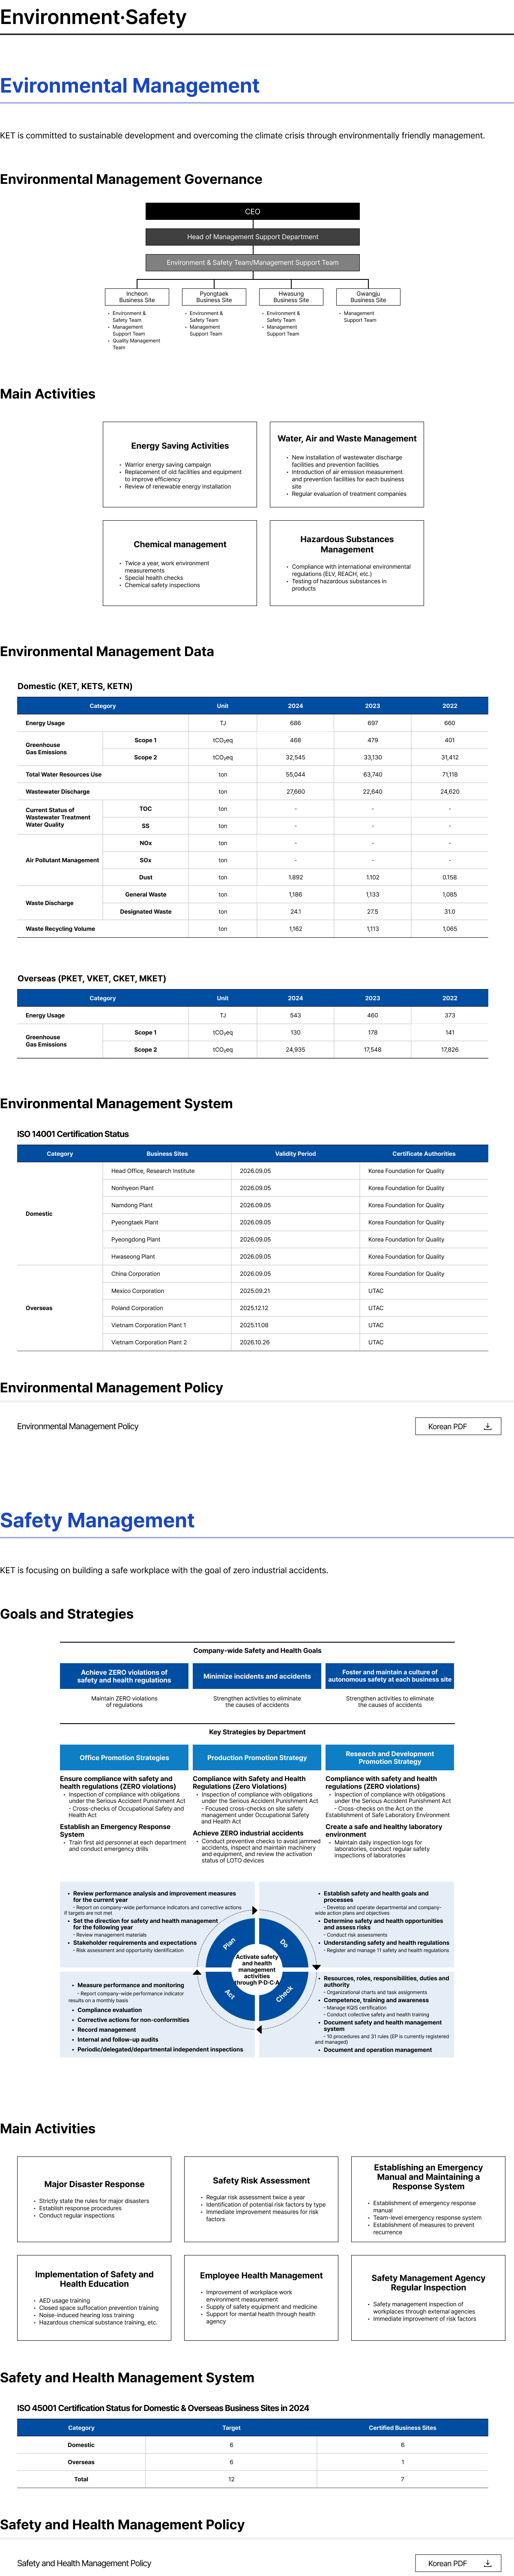Open the Water, Air and Waste Management card
This screenshot has width=514, height=2576.
pyautogui.click(x=347, y=464)
